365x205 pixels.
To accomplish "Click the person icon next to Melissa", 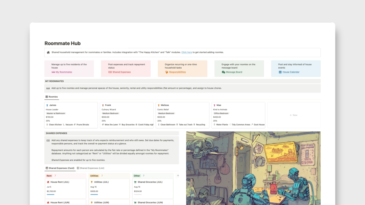I will [158, 105].
